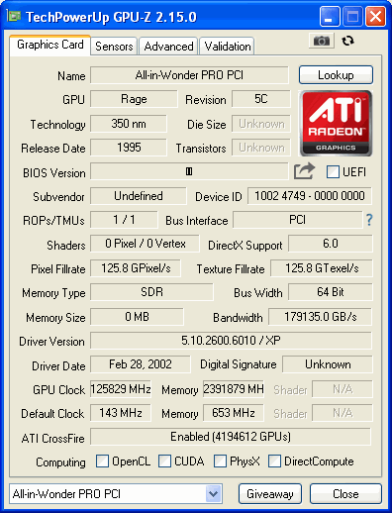Switch to the Sensors tab
The height and width of the screenshot is (513, 392).
pyautogui.click(x=114, y=47)
